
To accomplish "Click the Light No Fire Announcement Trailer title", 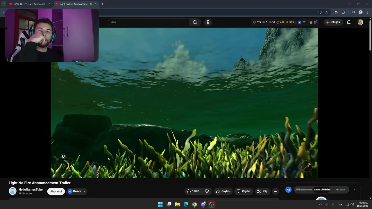I will point(40,183).
